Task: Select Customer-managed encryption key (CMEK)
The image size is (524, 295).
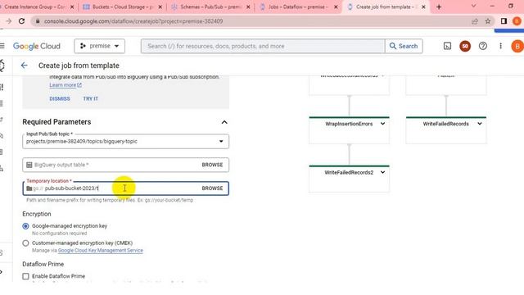Action: 25,243
